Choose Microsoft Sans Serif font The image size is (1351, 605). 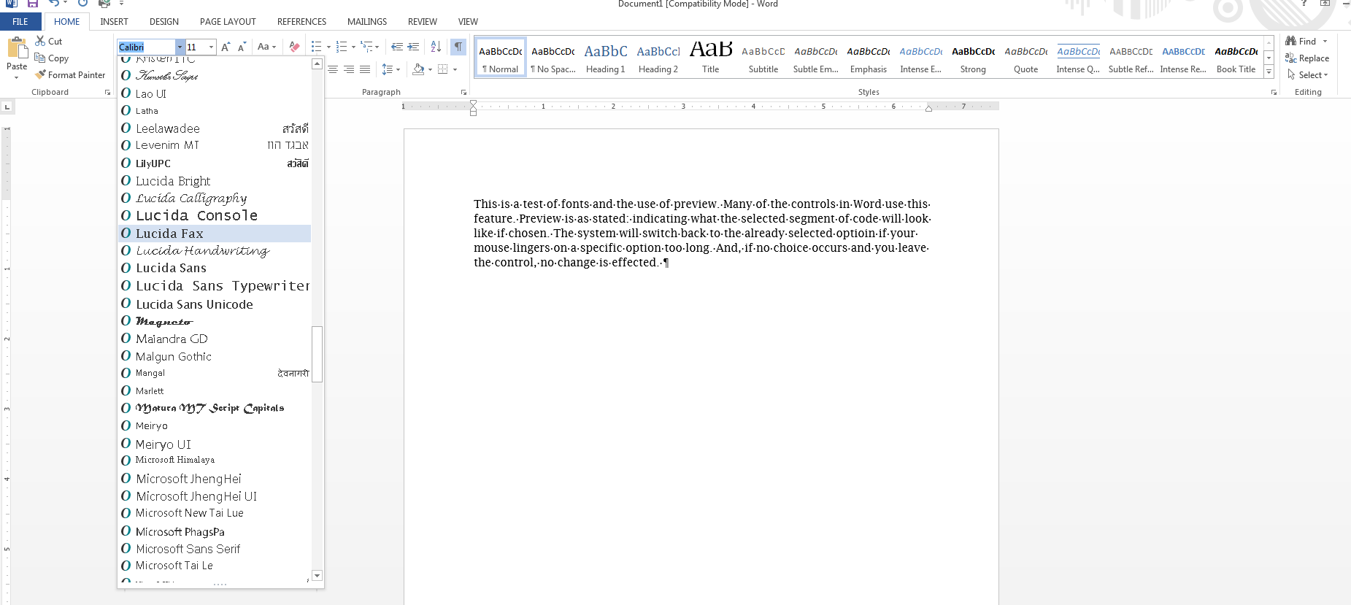click(215, 549)
